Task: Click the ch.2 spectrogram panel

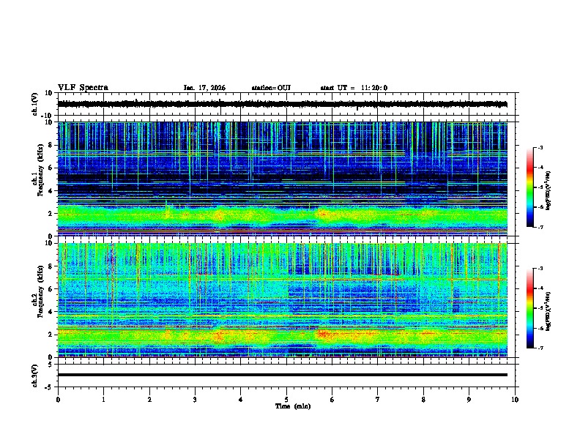Action: pos(283,300)
